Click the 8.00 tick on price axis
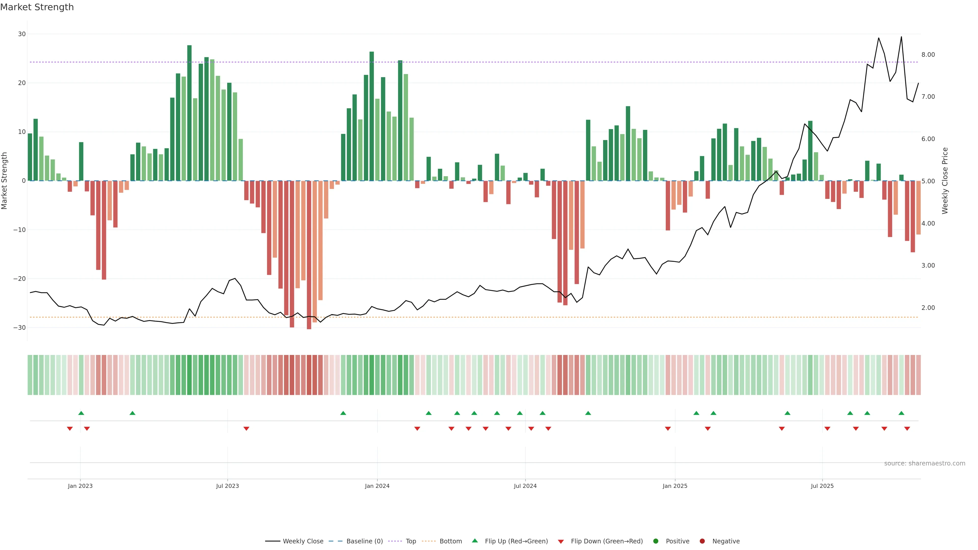The width and height of the screenshot is (978, 550). click(928, 55)
